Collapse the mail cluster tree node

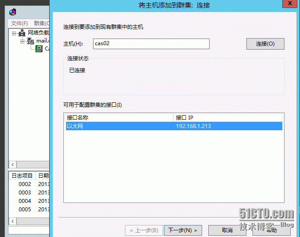click(x=22, y=41)
